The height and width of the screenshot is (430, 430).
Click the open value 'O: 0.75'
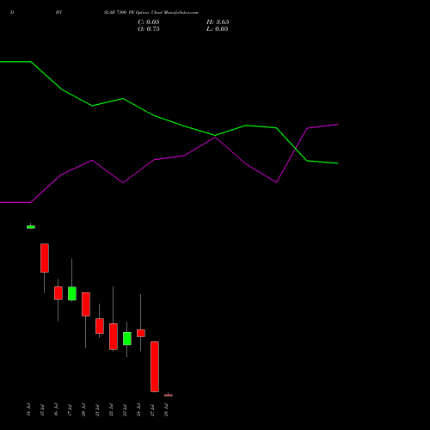[x=149, y=29]
